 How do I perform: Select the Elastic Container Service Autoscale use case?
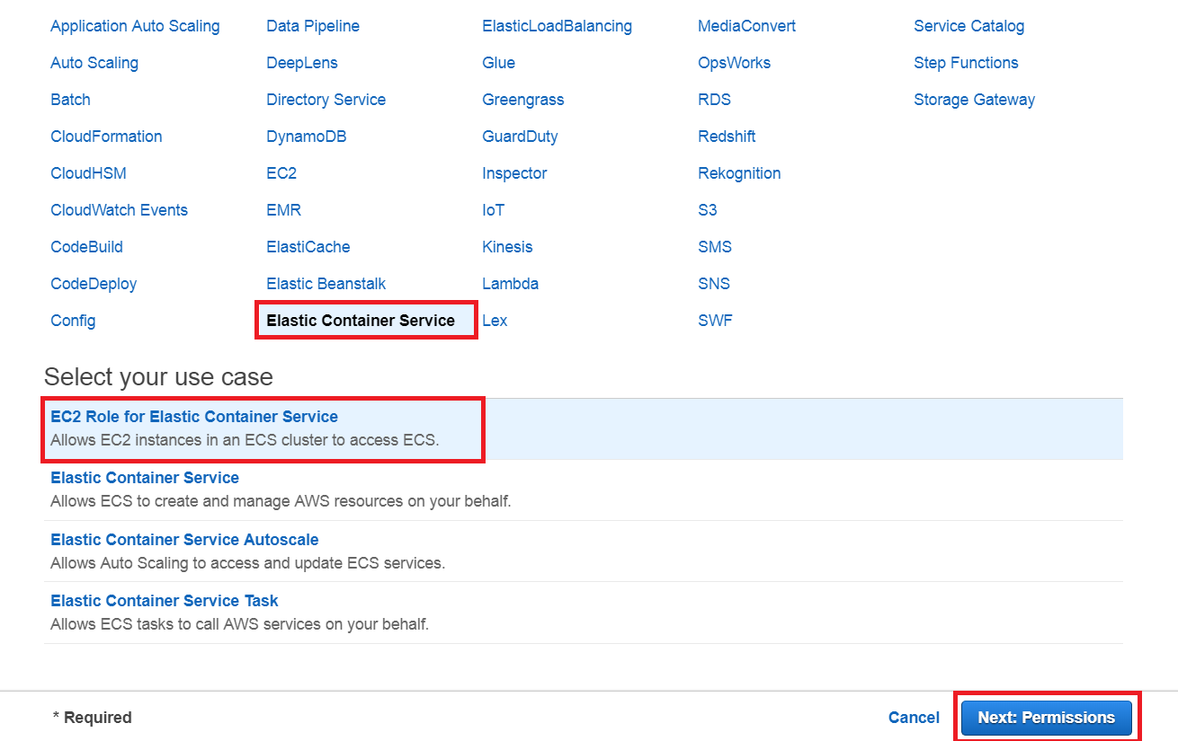(x=183, y=539)
